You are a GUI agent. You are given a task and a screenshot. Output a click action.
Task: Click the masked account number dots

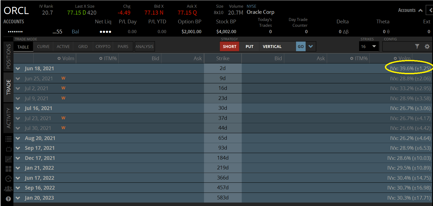15,32
